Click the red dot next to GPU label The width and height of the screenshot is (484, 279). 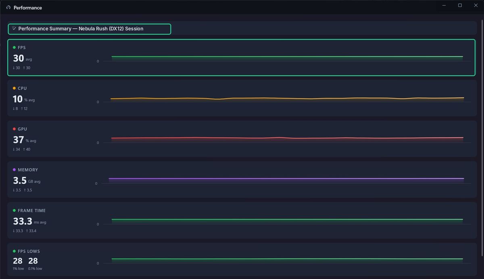click(14, 129)
